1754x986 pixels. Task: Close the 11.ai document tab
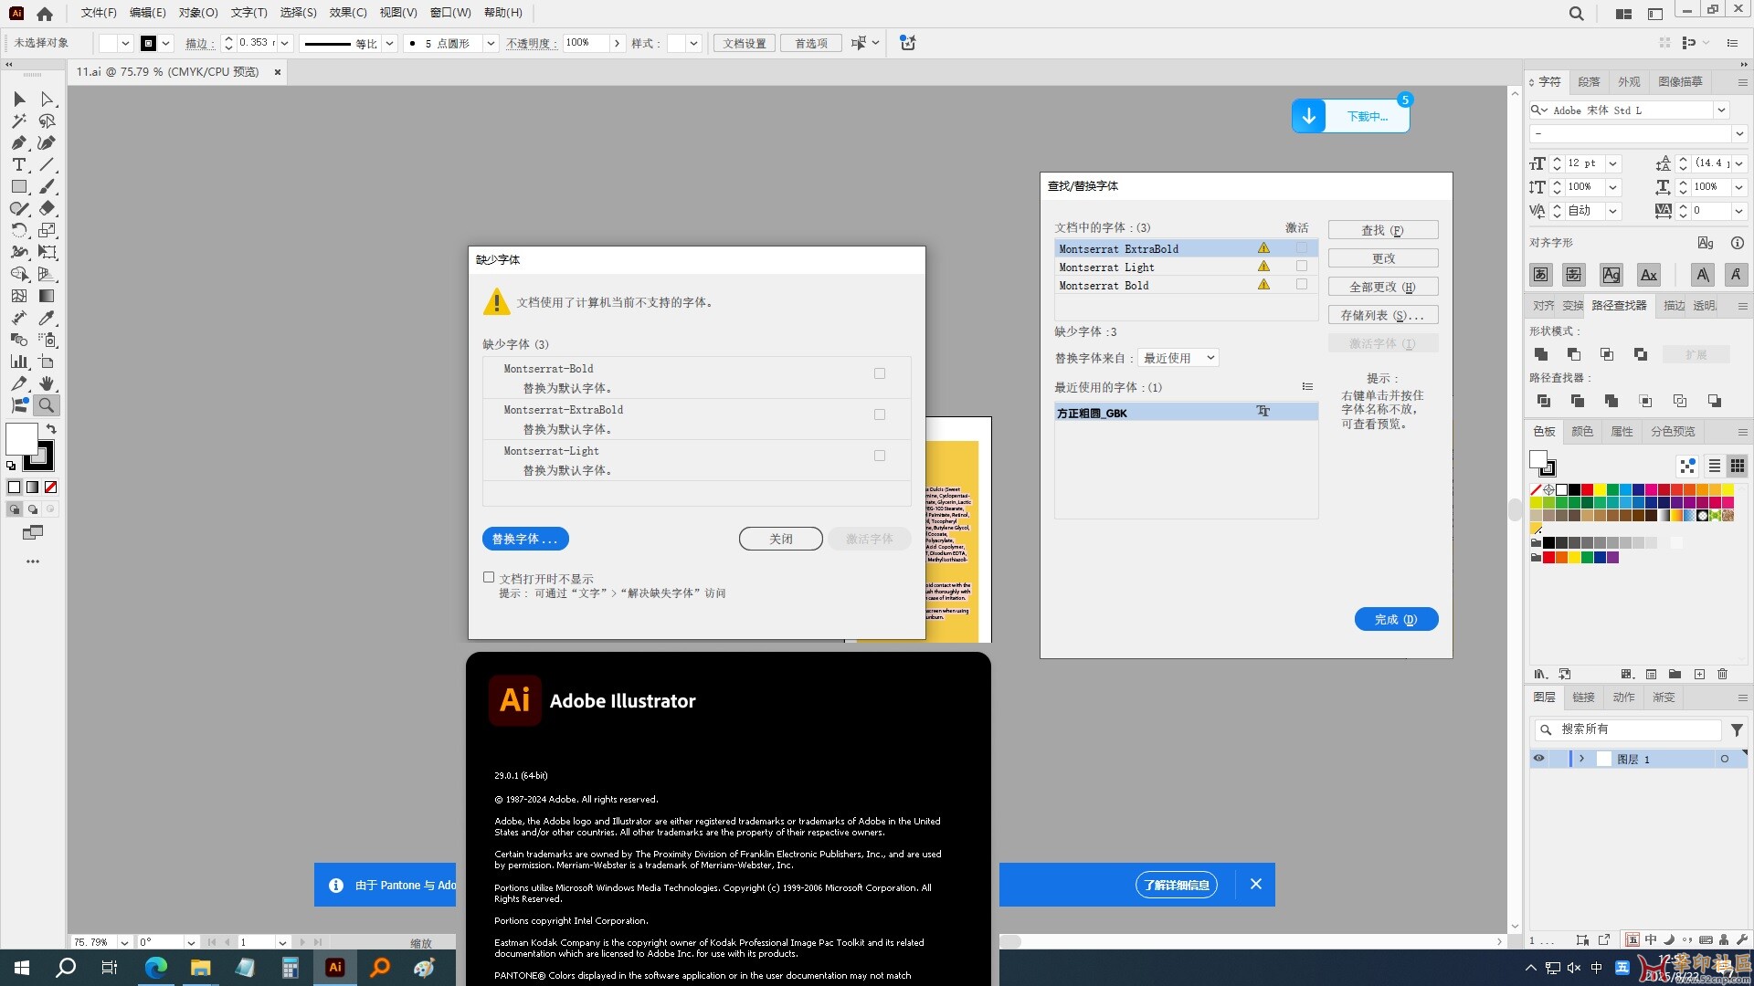278,72
